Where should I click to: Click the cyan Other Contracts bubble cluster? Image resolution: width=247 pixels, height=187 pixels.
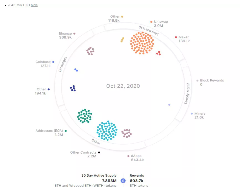107,131
